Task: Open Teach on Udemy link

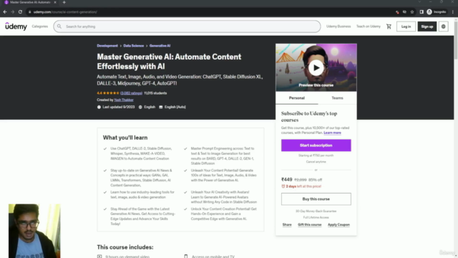Action: point(369,27)
